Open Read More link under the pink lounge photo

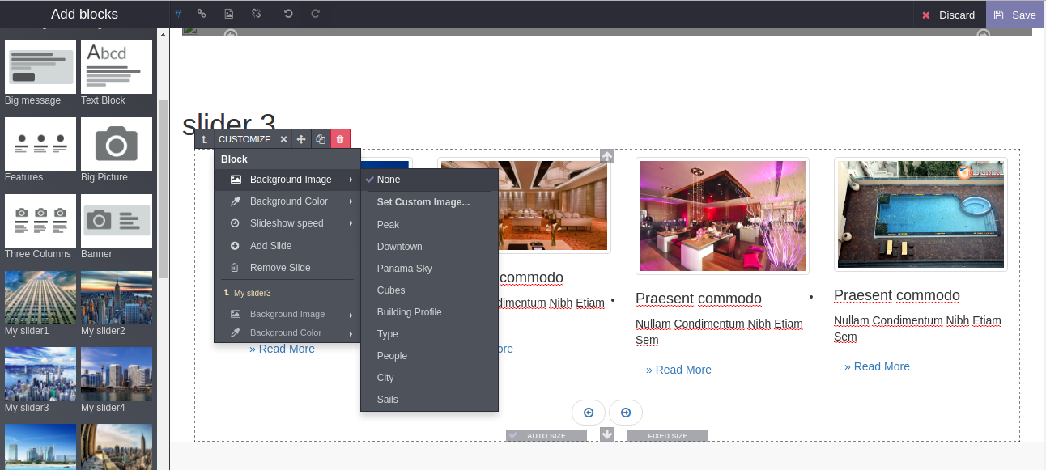click(x=678, y=370)
